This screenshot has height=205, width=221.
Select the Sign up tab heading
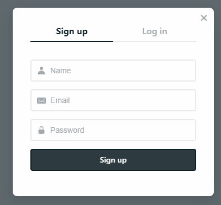click(x=72, y=31)
